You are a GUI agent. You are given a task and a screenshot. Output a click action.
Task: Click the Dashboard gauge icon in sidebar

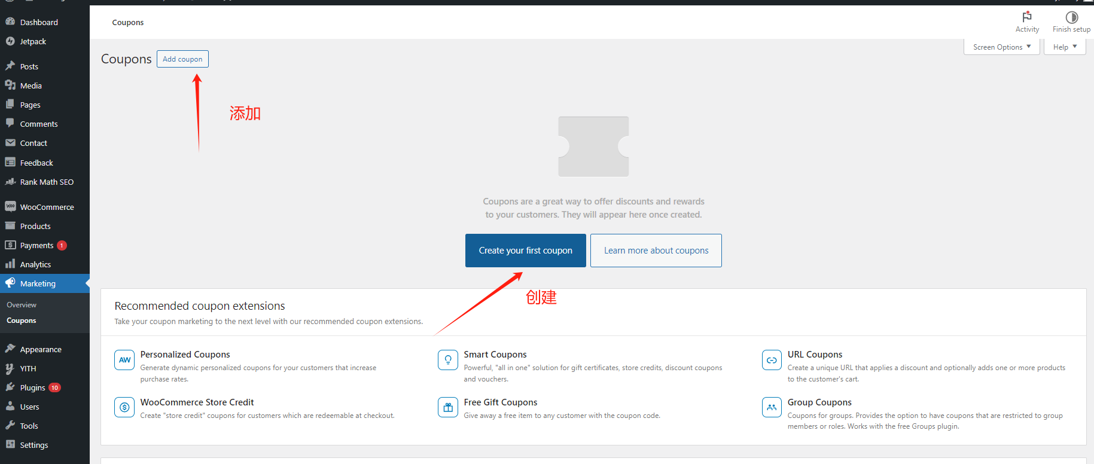coord(10,22)
